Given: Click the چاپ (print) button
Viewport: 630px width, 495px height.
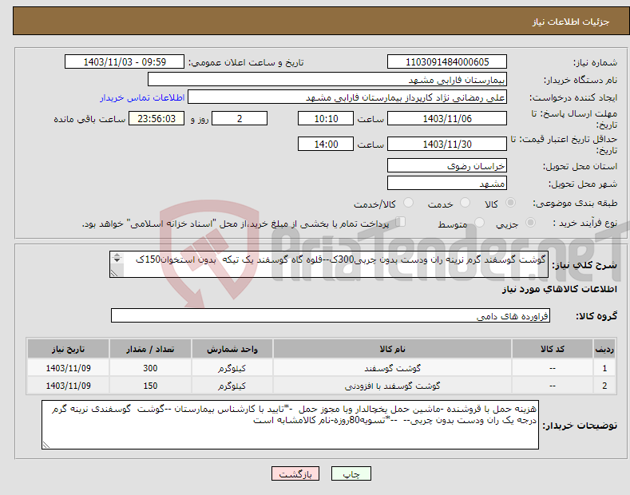Looking at the screenshot, I should [351, 474].
